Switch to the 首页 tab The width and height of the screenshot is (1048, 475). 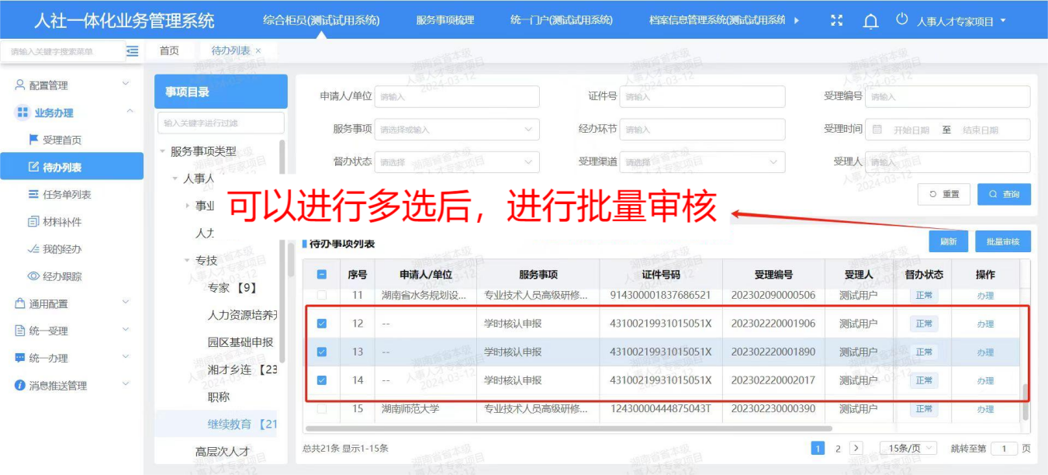click(169, 51)
